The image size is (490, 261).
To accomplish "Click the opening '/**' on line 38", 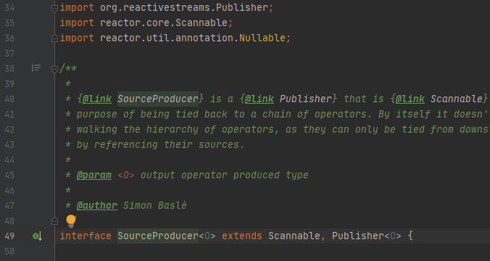I will pyautogui.click(x=68, y=68).
